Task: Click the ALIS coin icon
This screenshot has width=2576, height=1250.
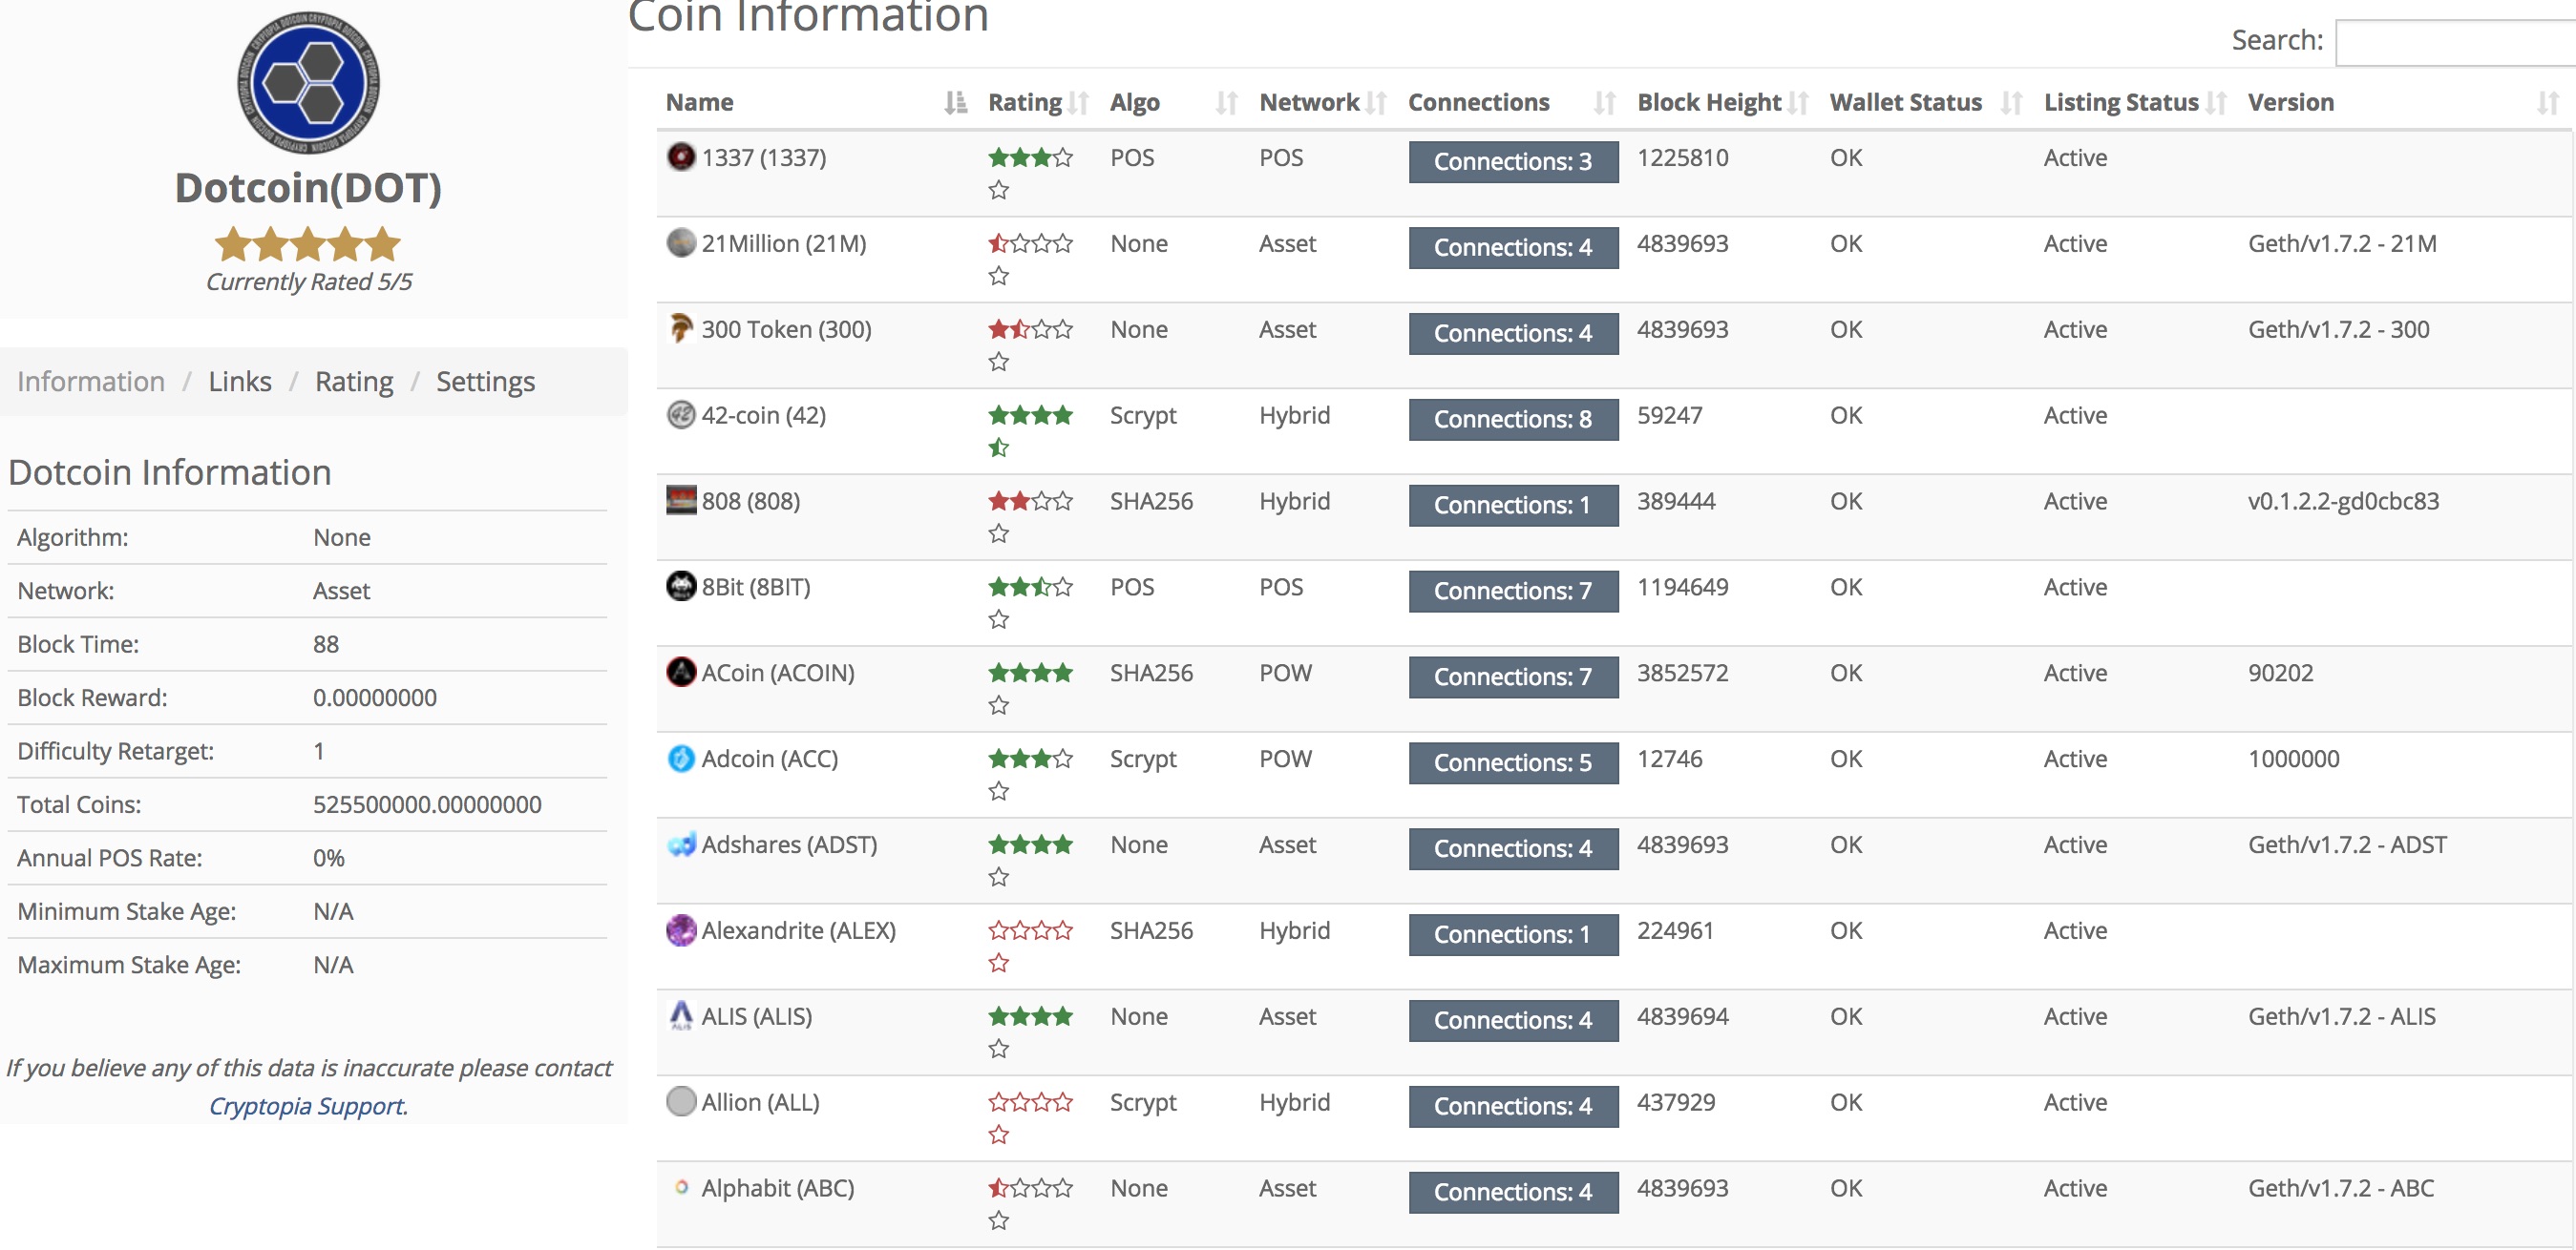Action: pyautogui.click(x=681, y=1016)
